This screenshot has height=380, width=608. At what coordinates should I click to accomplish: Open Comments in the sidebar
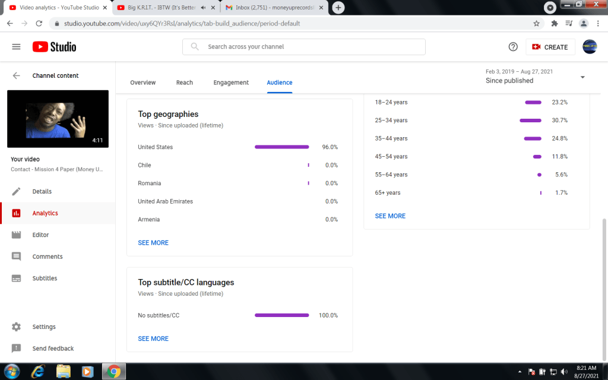47,256
